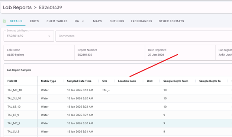Select the TAL_SU_10 sample row
Viewport: 232px width, 137px height.
pyautogui.click(x=118, y=98)
